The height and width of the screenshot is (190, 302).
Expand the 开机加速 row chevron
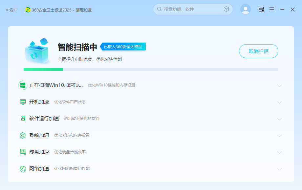[279, 103]
